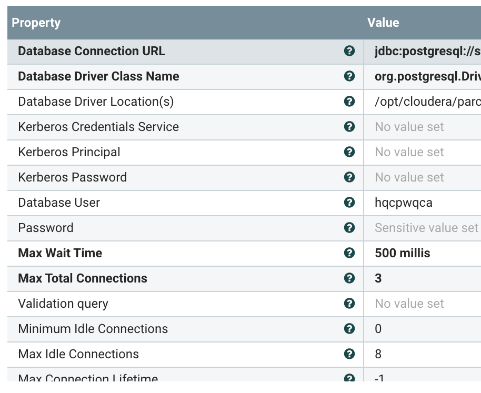Image resolution: width=481 pixels, height=393 pixels.
Task: Click help icon beside Max Total Connections
Action: coord(349,278)
